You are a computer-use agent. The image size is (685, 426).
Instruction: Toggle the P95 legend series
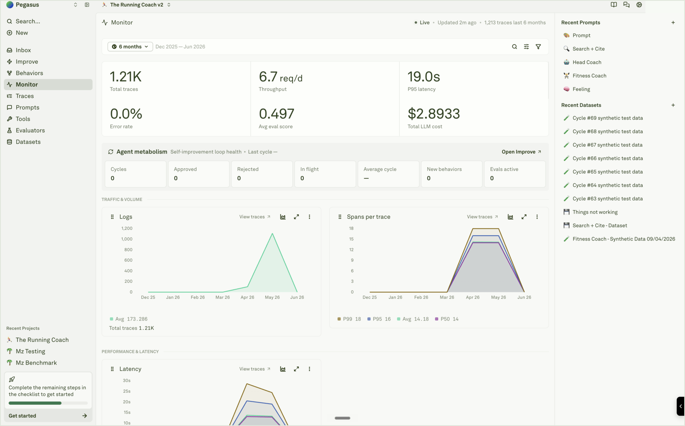click(x=379, y=319)
